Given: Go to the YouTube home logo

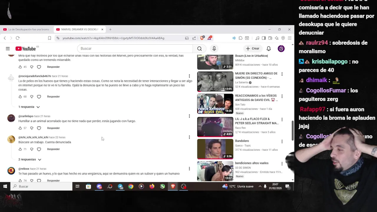Looking at the screenshot, I should point(25,49).
